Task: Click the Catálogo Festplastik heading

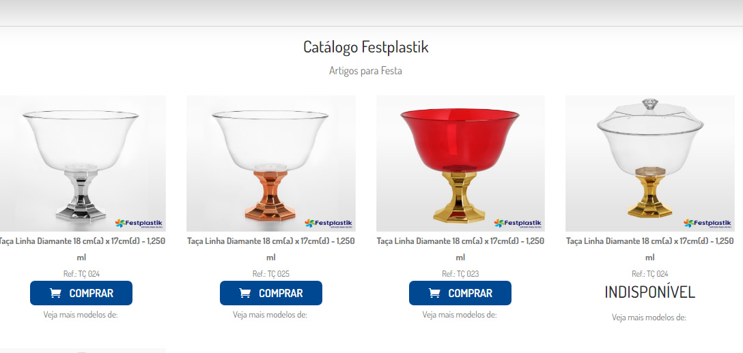Action: coord(366,47)
